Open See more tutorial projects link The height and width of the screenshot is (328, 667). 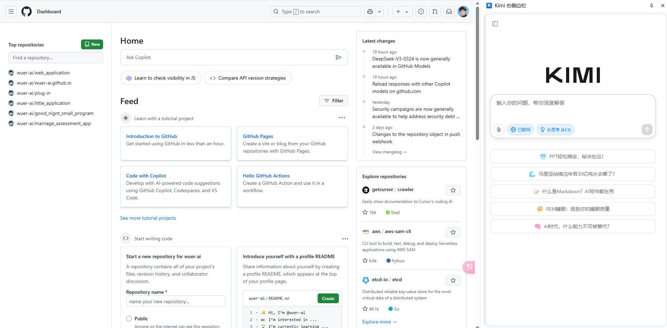pos(148,218)
